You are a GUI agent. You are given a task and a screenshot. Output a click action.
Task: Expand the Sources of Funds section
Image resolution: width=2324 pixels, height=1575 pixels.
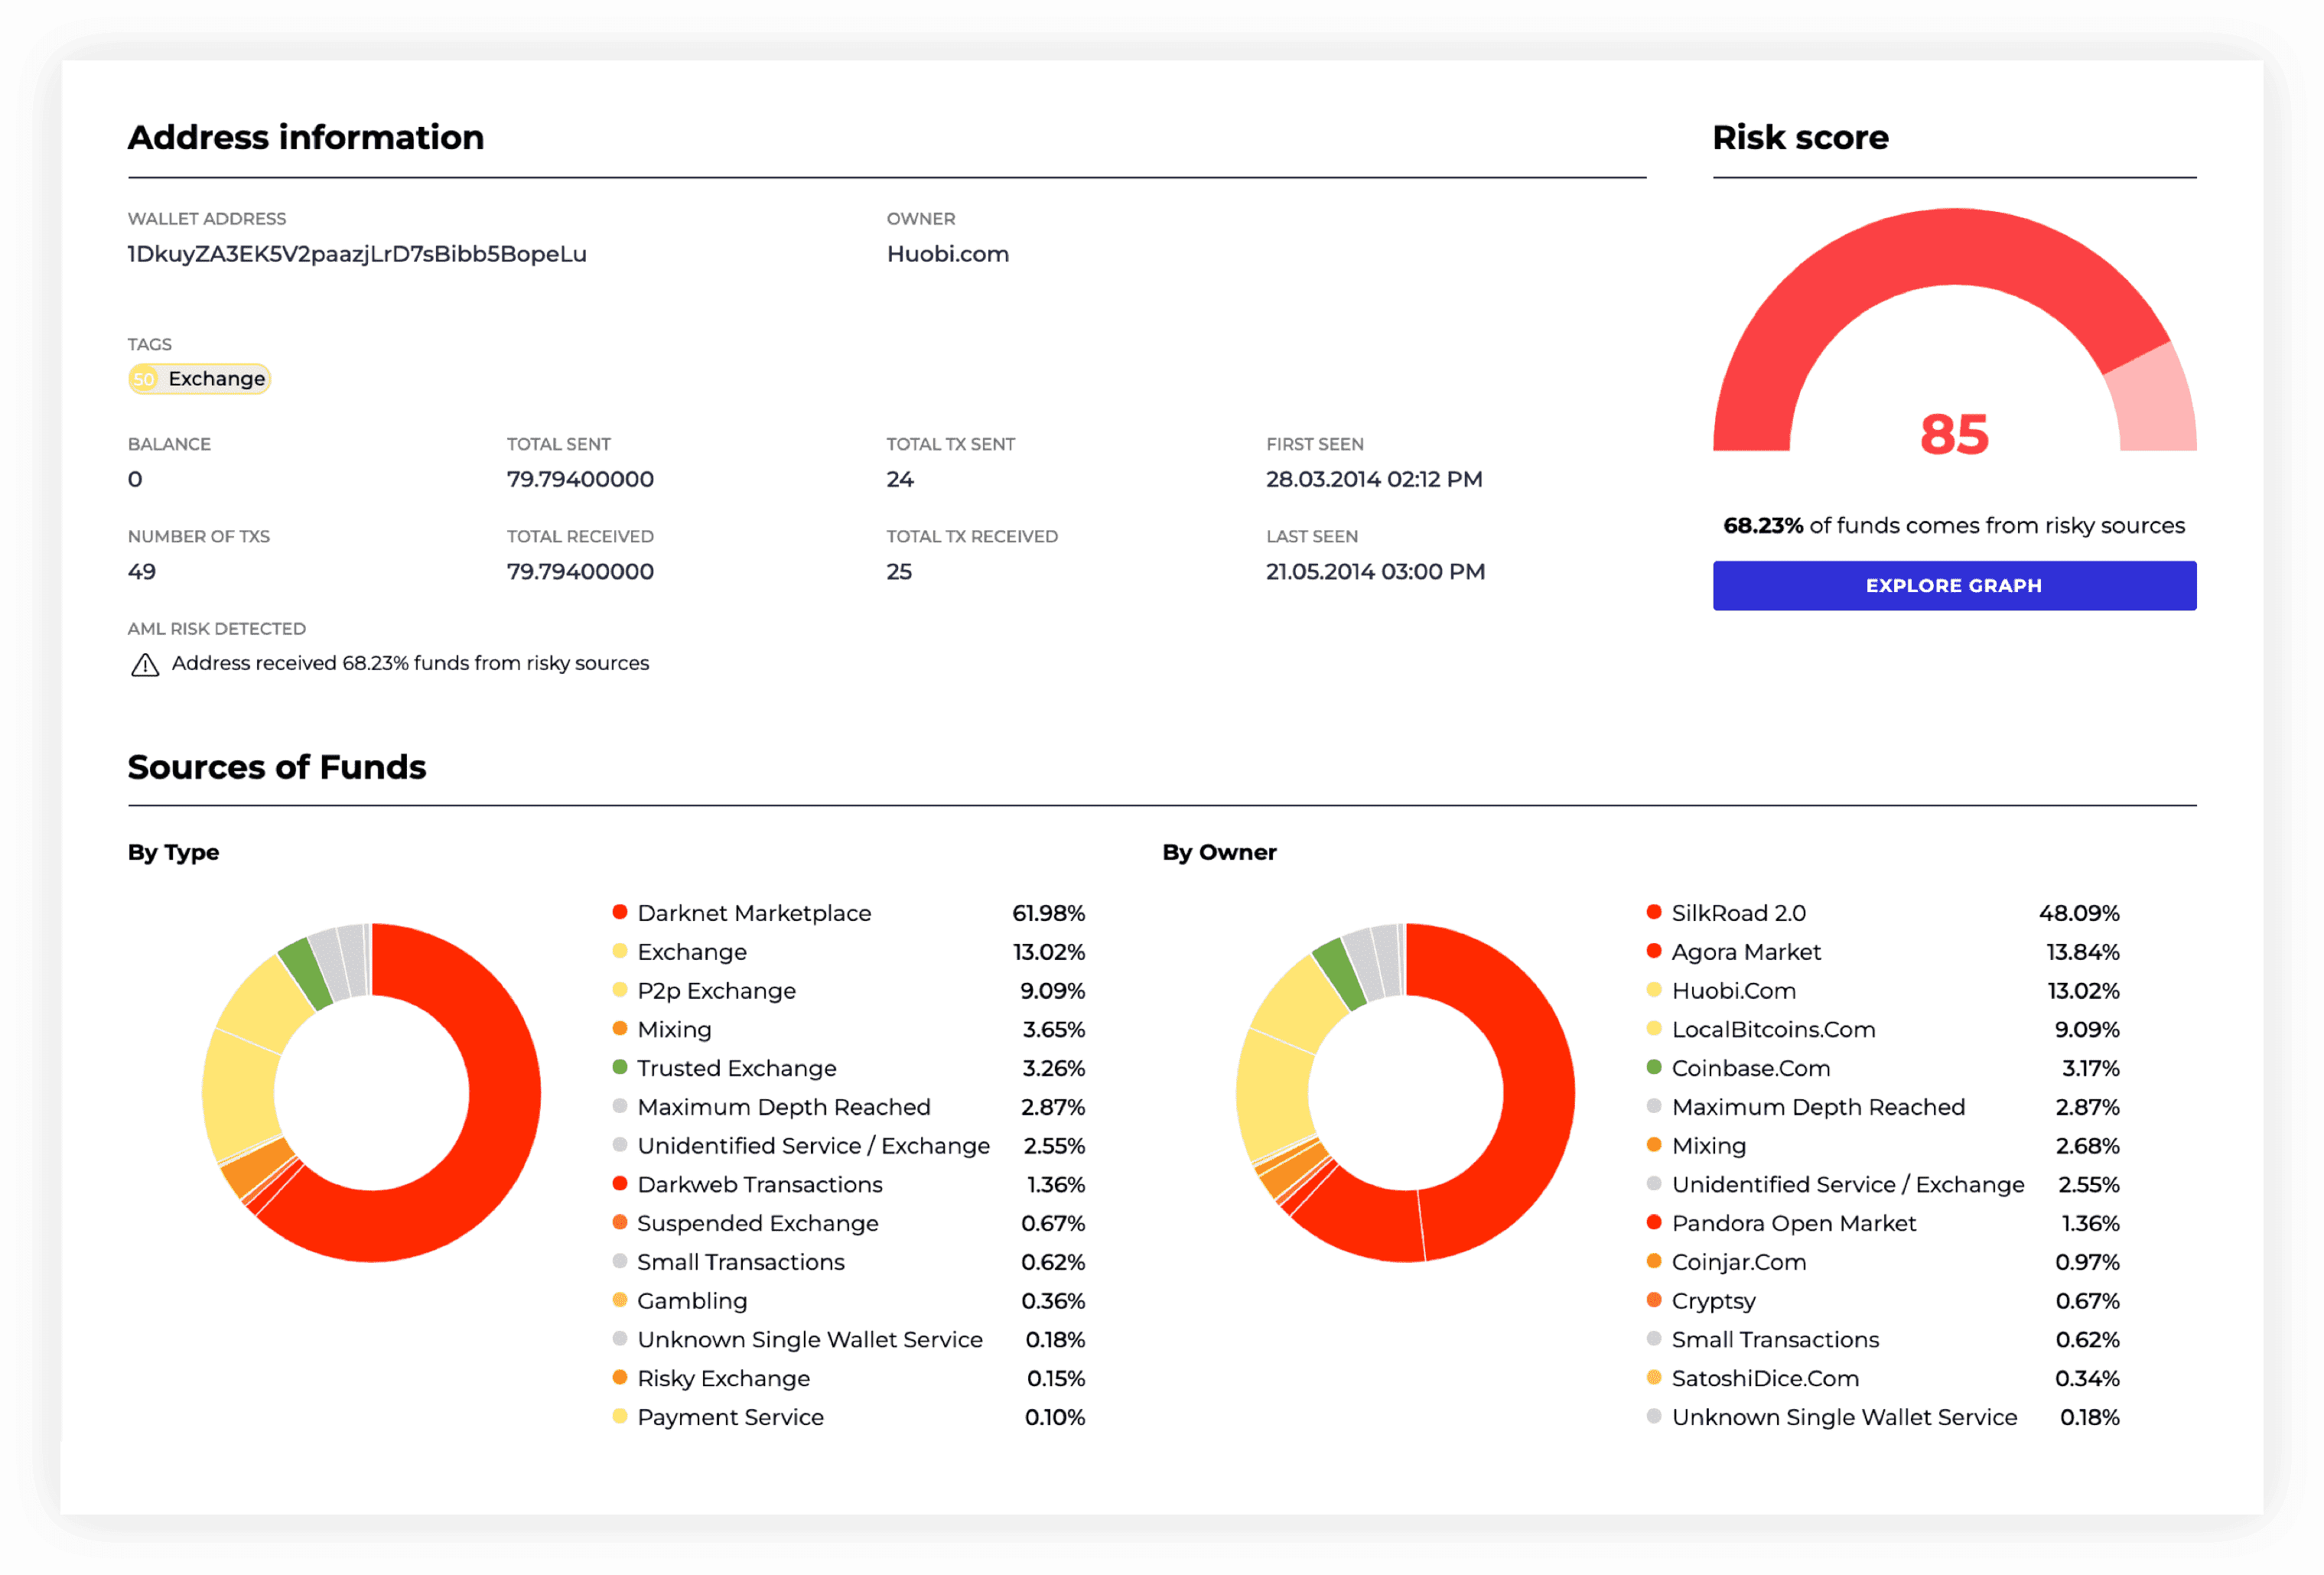(x=276, y=767)
